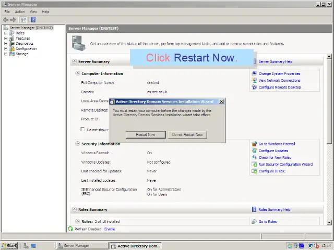The image size is (334, 250).
Task: Expand the Configuration tree node
Action: 6,48
